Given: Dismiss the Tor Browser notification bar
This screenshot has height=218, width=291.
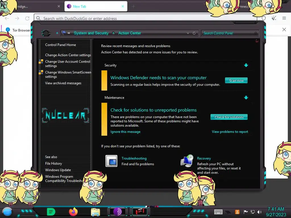Looking at the screenshot, I should pyautogui.click(x=284, y=30).
